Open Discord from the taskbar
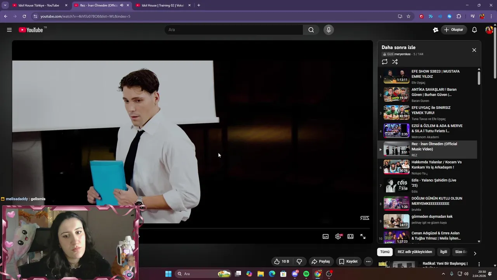The width and height of the screenshot is (497, 280). [x=295, y=274]
